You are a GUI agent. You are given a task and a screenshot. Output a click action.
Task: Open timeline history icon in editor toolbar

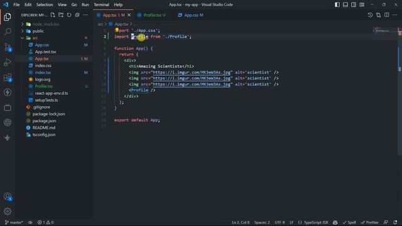(370, 15)
